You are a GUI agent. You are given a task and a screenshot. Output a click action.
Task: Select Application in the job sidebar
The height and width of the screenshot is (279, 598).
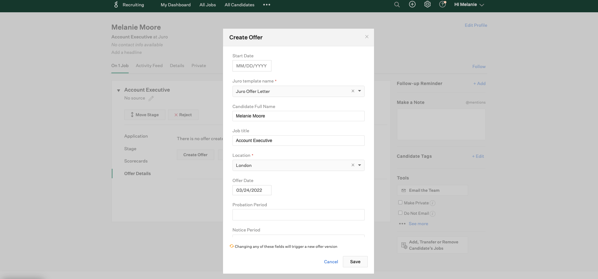[136, 136]
